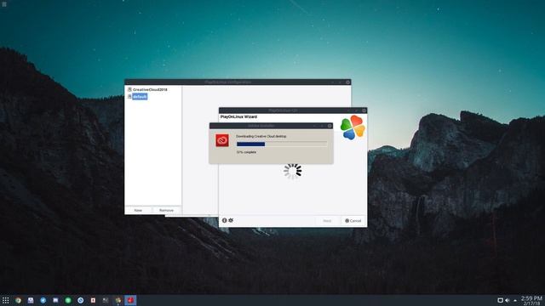The width and height of the screenshot is (545, 306).
Task: Click the Creative Cloud download progress bar
Action: 282,144
